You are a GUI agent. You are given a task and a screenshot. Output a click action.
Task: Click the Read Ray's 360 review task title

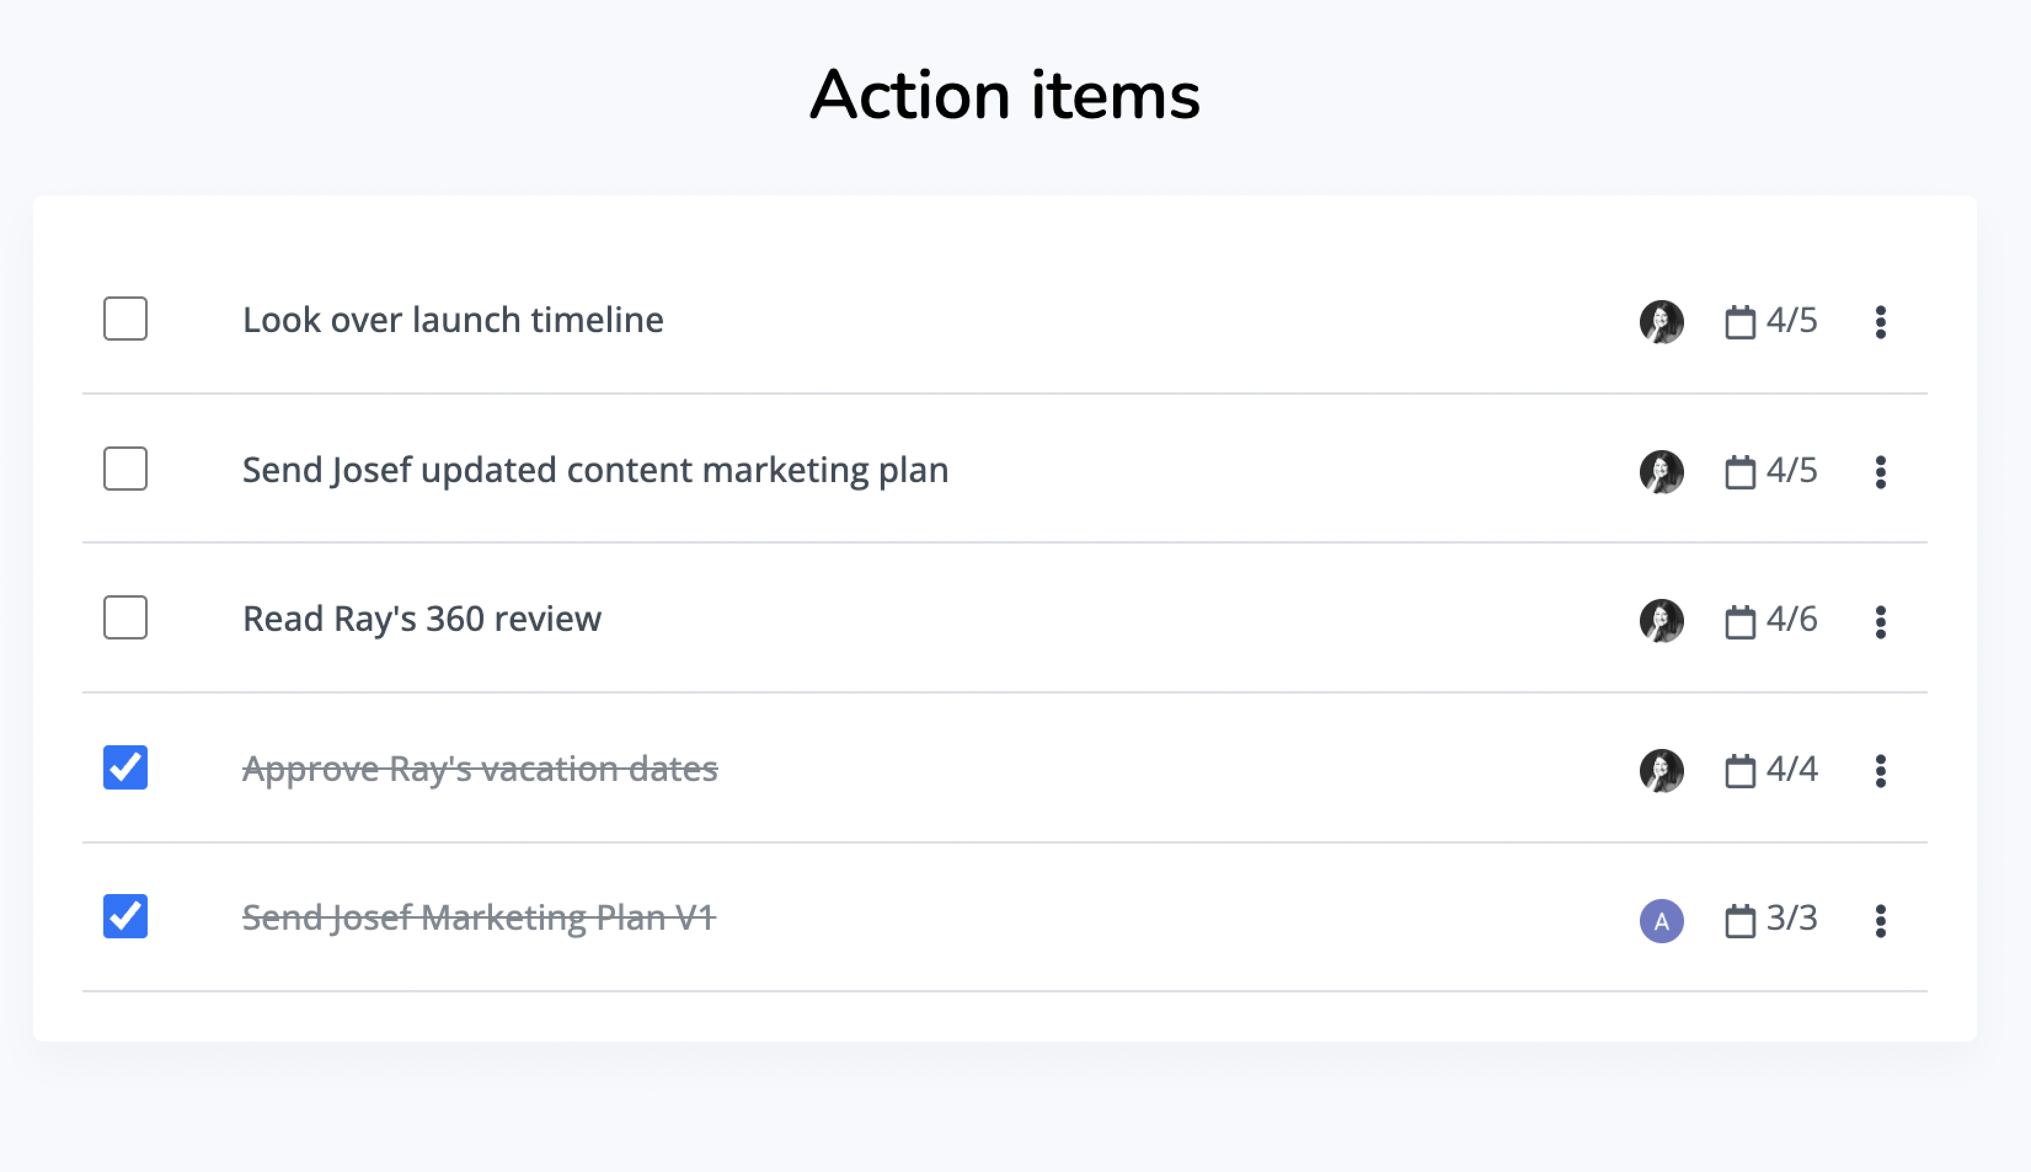(422, 619)
